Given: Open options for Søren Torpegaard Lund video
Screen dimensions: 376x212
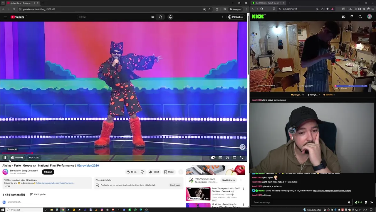Looking at the screenshot, I should coord(244,189).
